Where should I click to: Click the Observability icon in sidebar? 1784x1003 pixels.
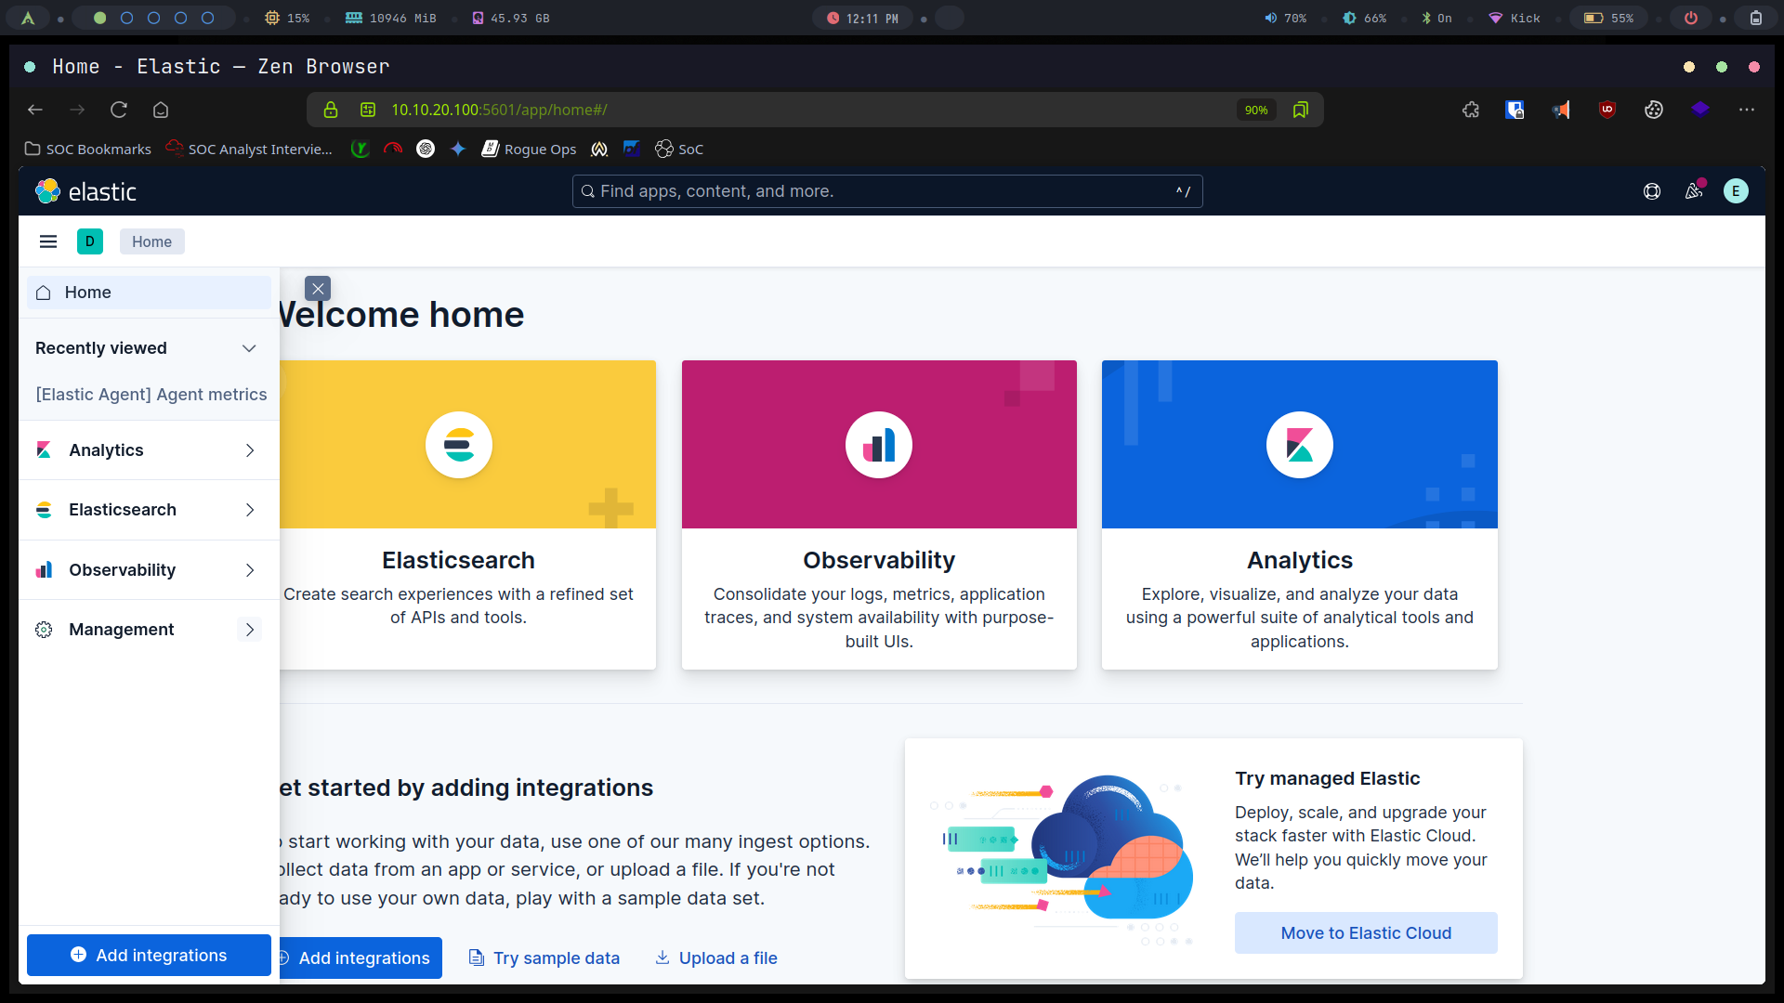(x=44, y=570)
